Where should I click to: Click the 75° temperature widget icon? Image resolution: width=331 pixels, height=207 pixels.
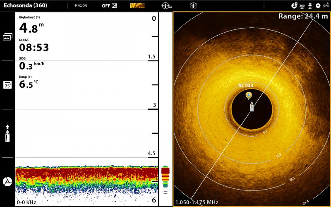tap(7, 85)
